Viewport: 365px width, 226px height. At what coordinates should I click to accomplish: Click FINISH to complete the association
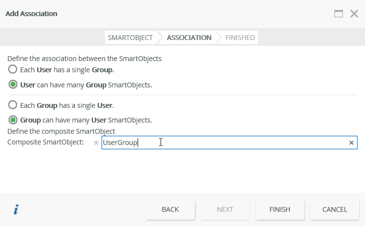coord(280,209)
